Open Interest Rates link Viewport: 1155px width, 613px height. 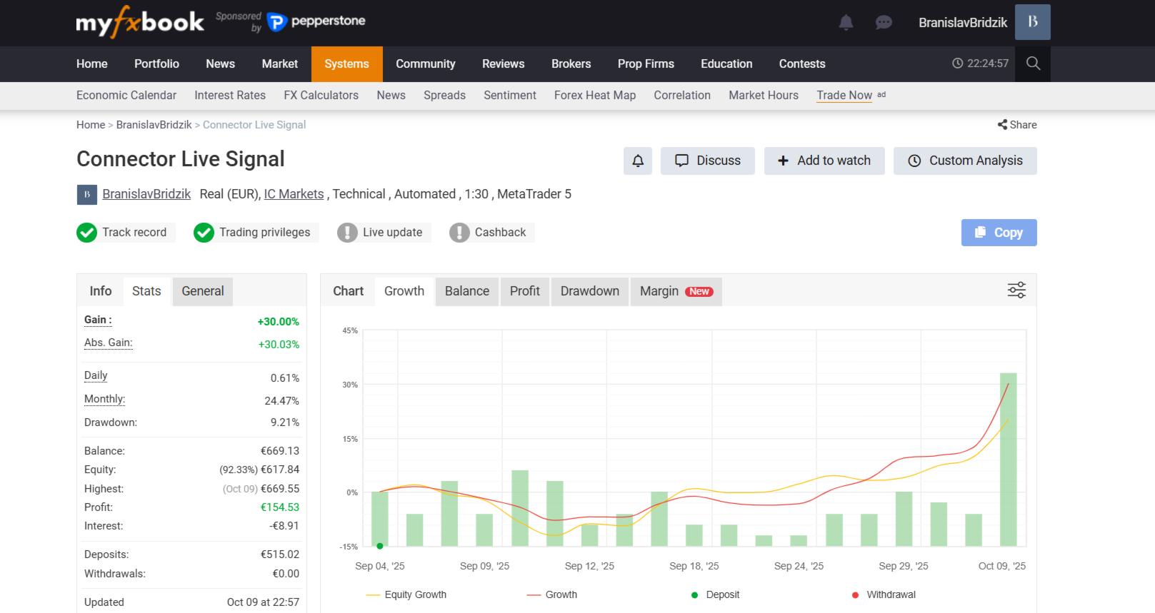(230, 96)
